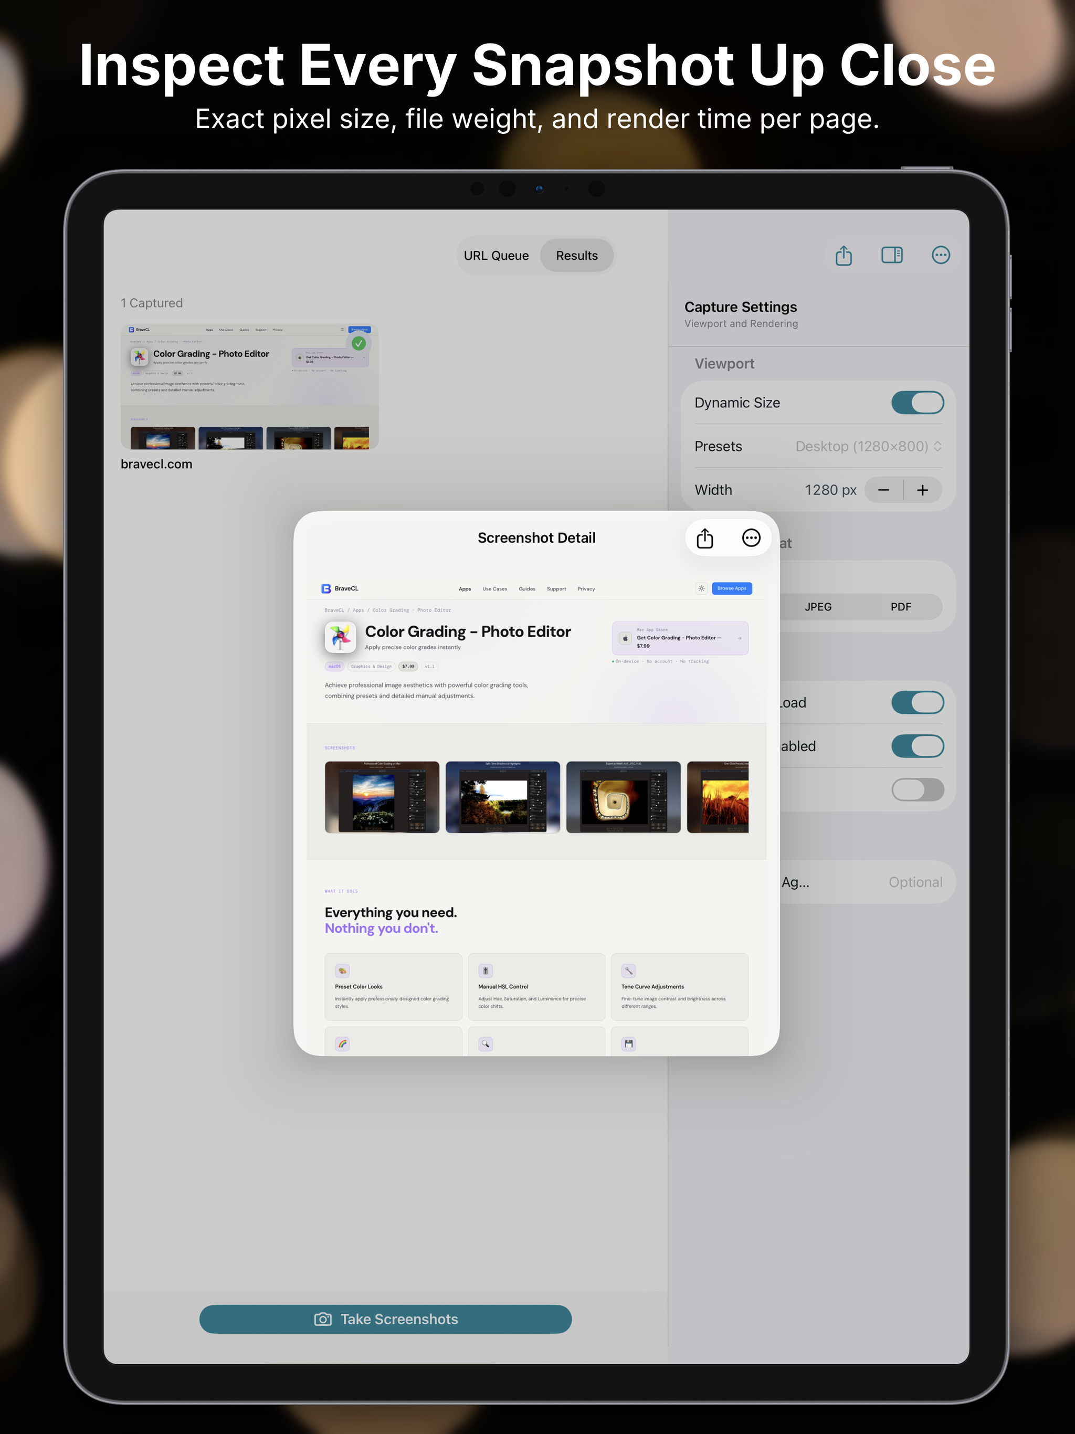Click the "1 Captured" count label
Viewport: 1075px width, 1434px height.
pyautogui.click(x=152, y=303)
